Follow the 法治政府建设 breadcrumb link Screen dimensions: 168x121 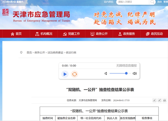tap(55, 53)
